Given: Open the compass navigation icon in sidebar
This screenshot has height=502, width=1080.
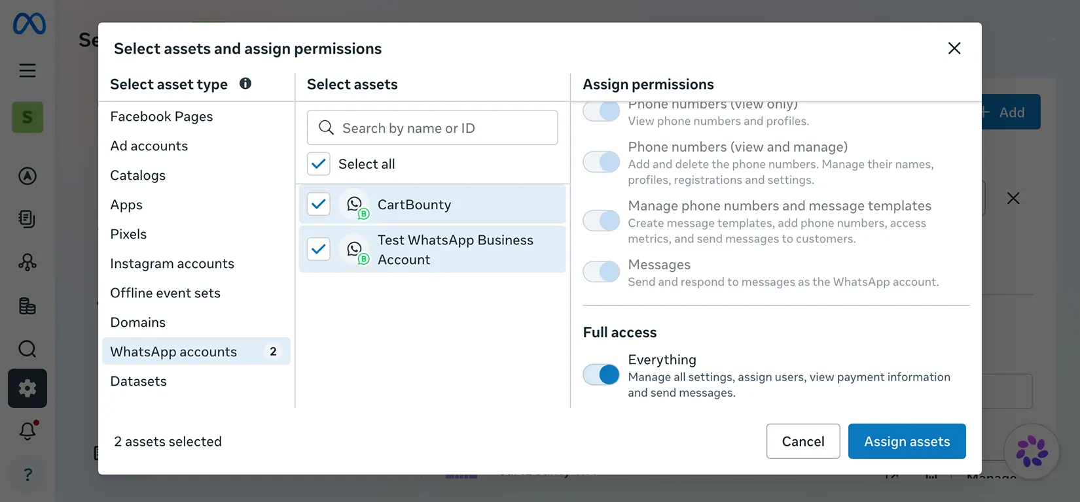Looking at the screenshot, I should coord(27,176).
